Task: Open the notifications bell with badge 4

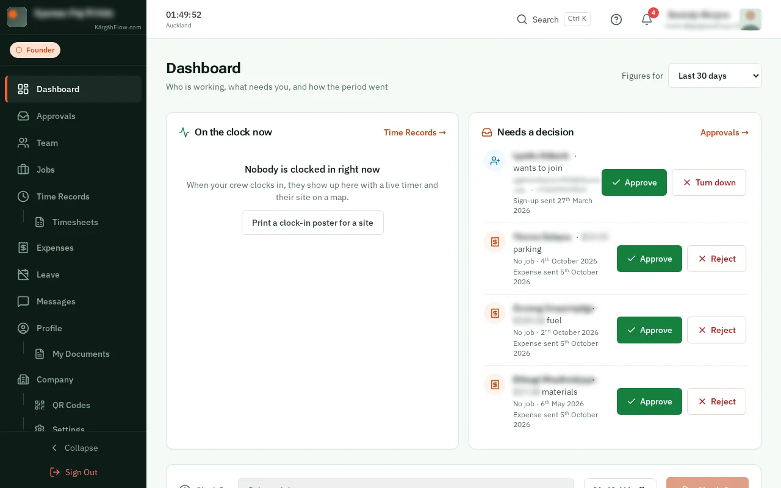Action: 647,20
